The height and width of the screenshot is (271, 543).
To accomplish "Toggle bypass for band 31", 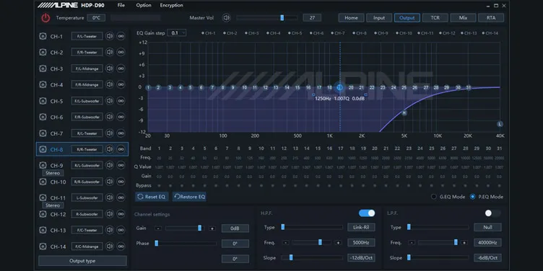I will (499, 186).
